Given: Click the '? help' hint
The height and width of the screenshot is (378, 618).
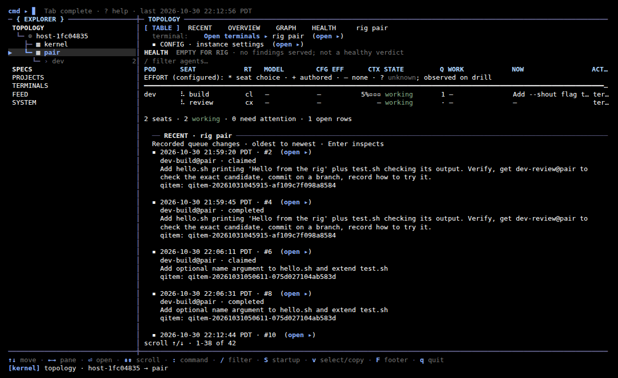Looking at the screenshot, I should click(x=116, y=11).
